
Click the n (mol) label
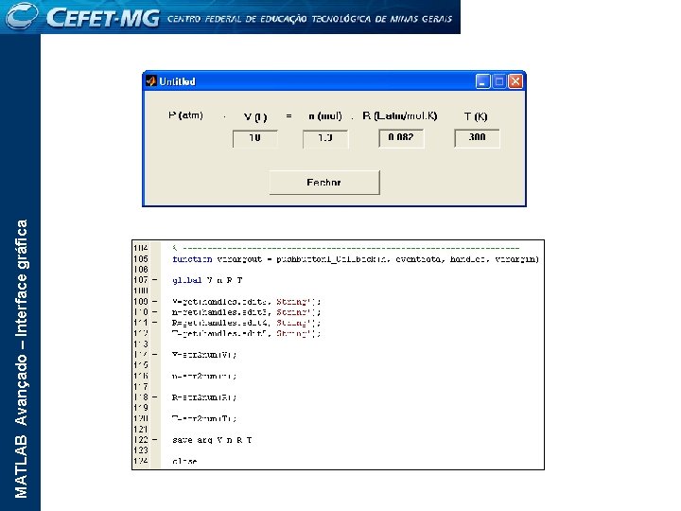pos(325,116)
